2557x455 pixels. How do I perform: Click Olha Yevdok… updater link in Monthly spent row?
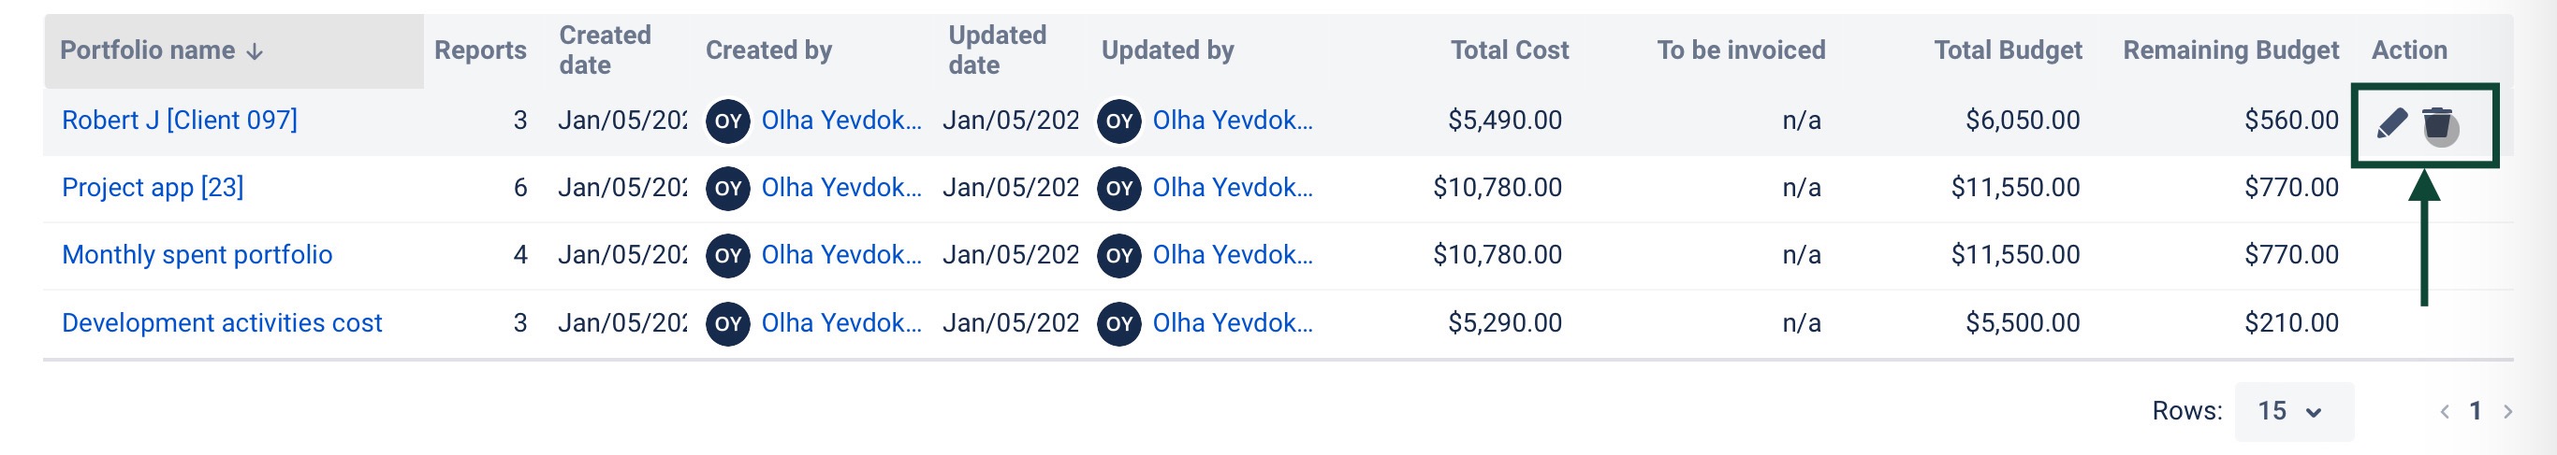(1232, 256)
